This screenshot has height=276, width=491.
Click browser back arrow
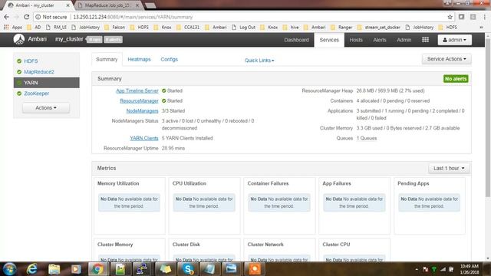coord(7,17)
